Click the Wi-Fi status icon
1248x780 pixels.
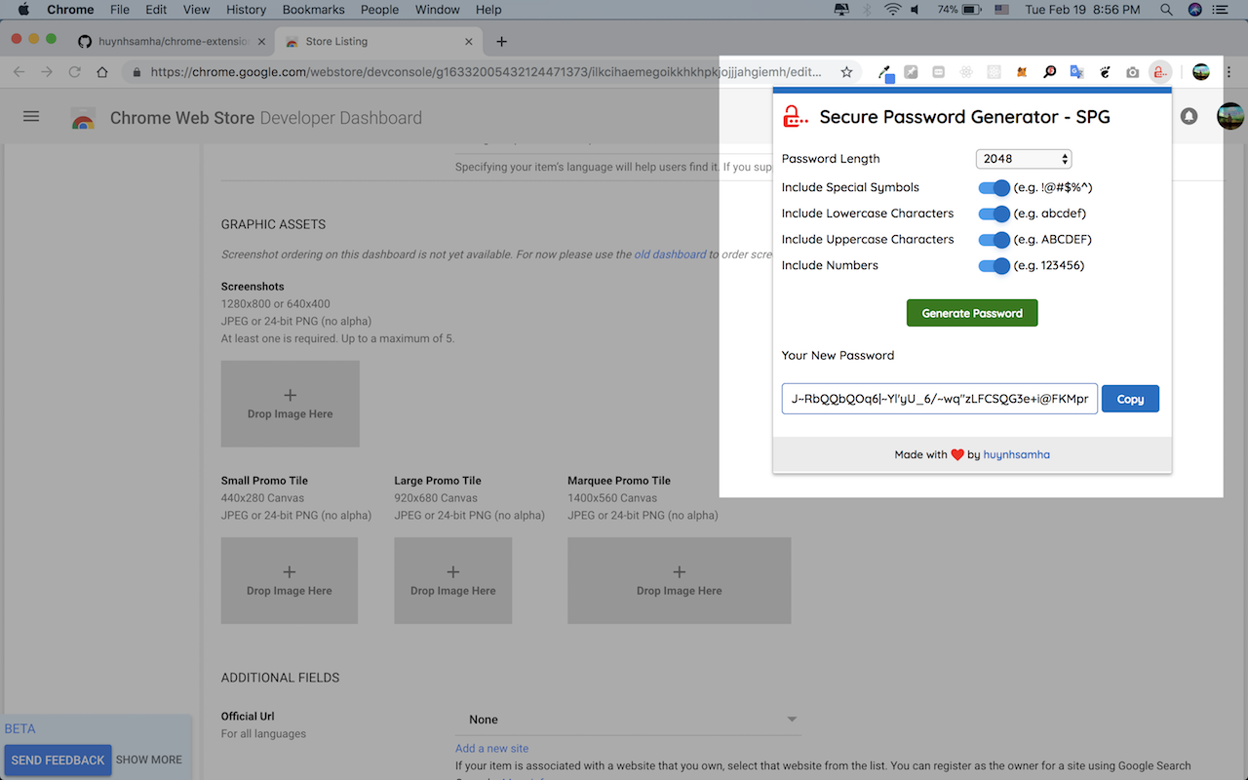(892, 10)
